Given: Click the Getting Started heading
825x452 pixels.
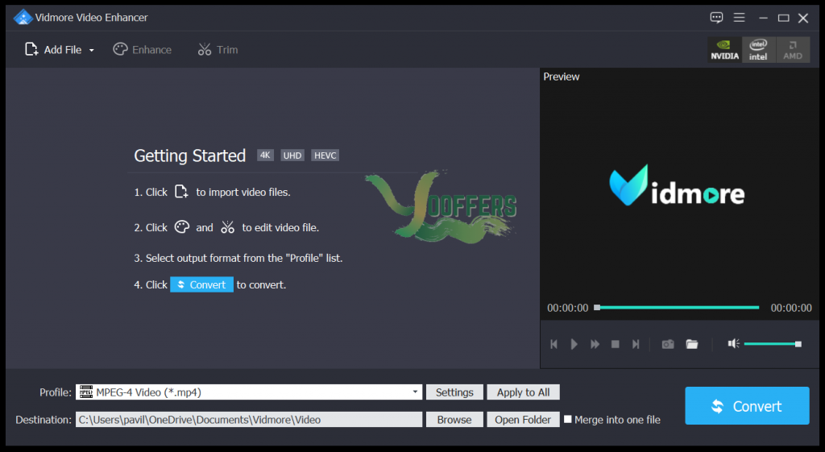Looking at the screenshot, I should coord(190,156).
